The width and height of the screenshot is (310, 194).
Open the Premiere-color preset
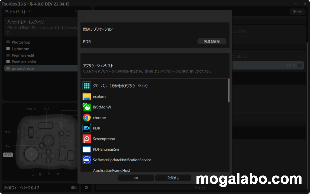click(24, 62)
